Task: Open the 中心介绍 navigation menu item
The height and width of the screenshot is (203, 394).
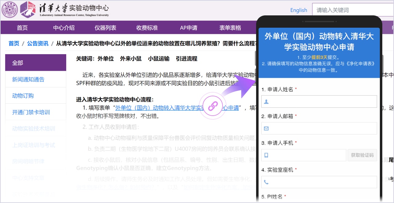Action: 64,28
